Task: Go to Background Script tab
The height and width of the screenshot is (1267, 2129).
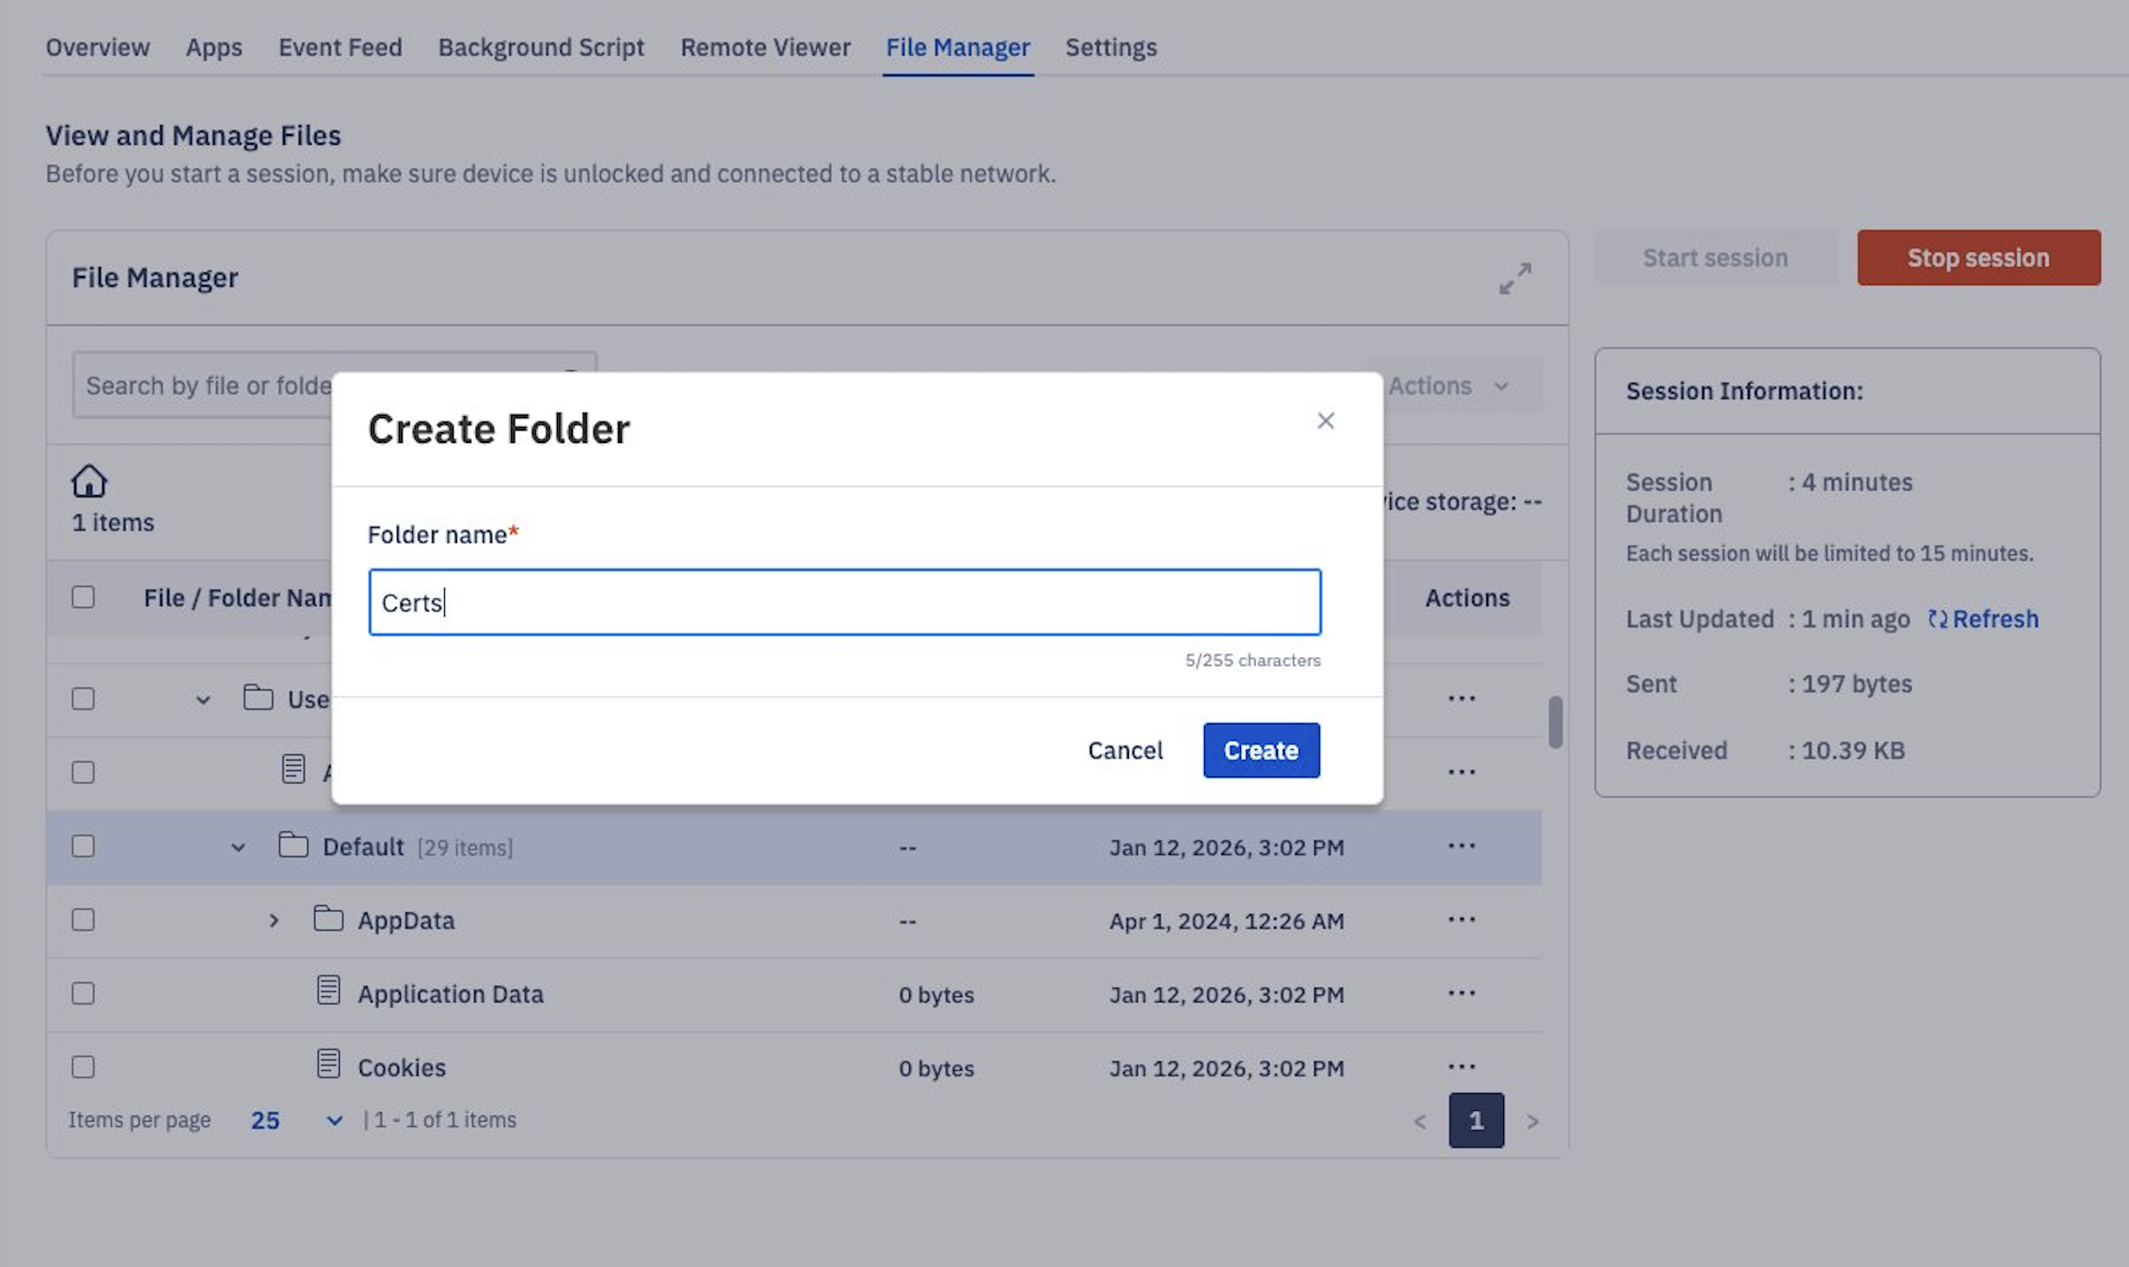Action: pyautogui.click(x=541, y=48)
